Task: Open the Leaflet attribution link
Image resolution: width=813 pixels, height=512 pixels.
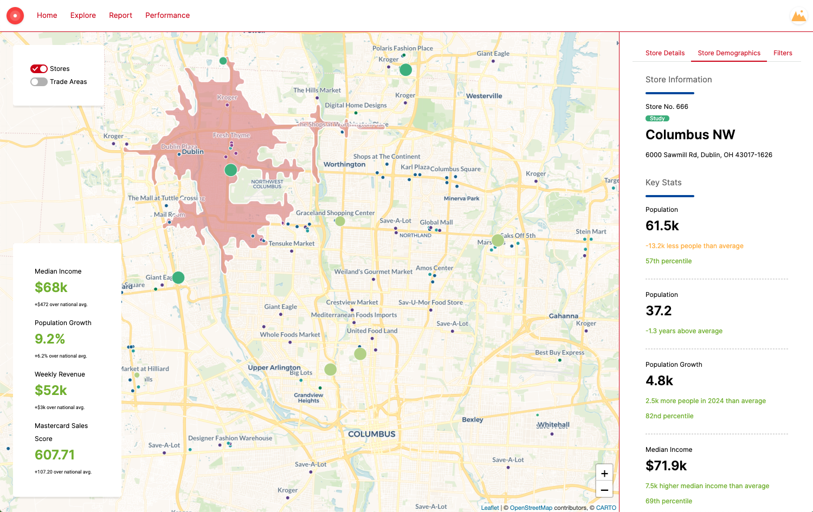Action: (x=490, y=508)
